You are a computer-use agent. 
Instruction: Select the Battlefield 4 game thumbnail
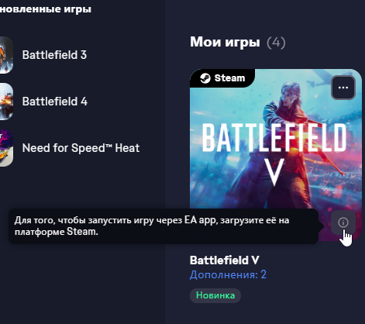pos(6,102)
